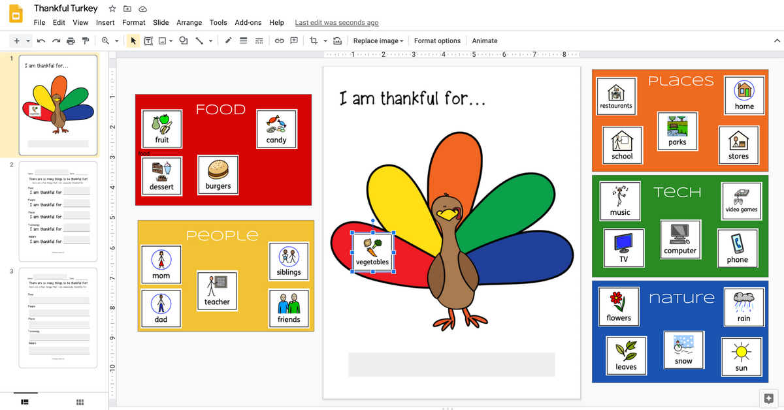
Task: Star the Thankful Turkey presentation
Action: point(111,8)
